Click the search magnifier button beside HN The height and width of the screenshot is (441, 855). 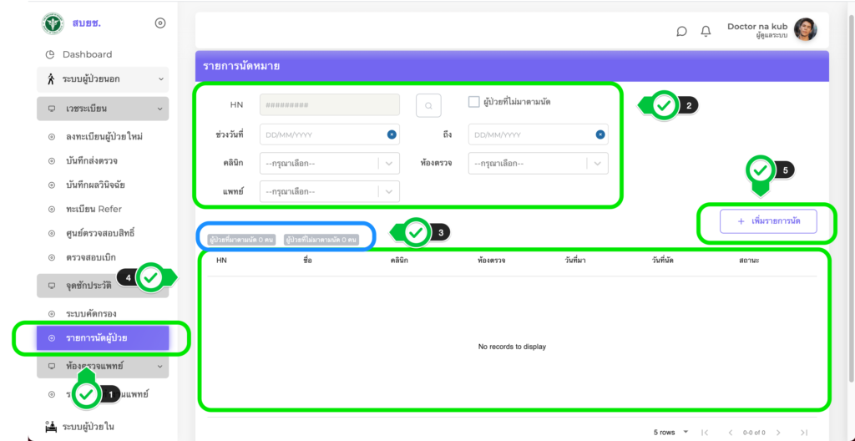coord(428,105)
